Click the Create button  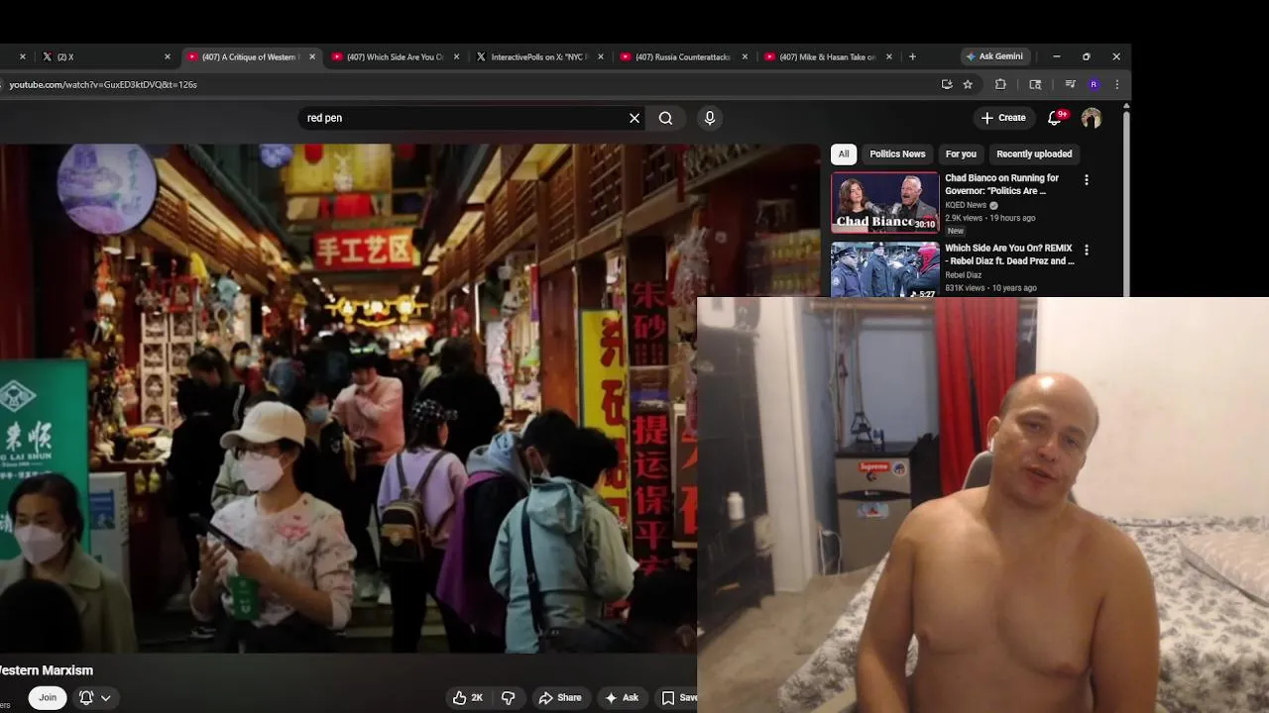[x=1003, y=118]
